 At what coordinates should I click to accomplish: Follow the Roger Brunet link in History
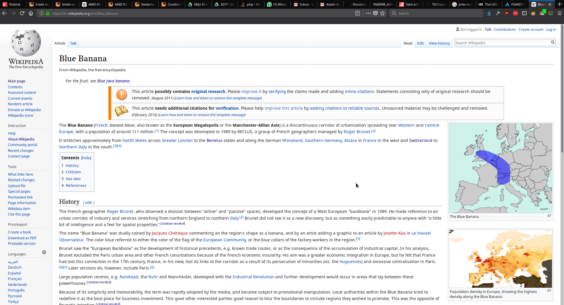(120, 211)
